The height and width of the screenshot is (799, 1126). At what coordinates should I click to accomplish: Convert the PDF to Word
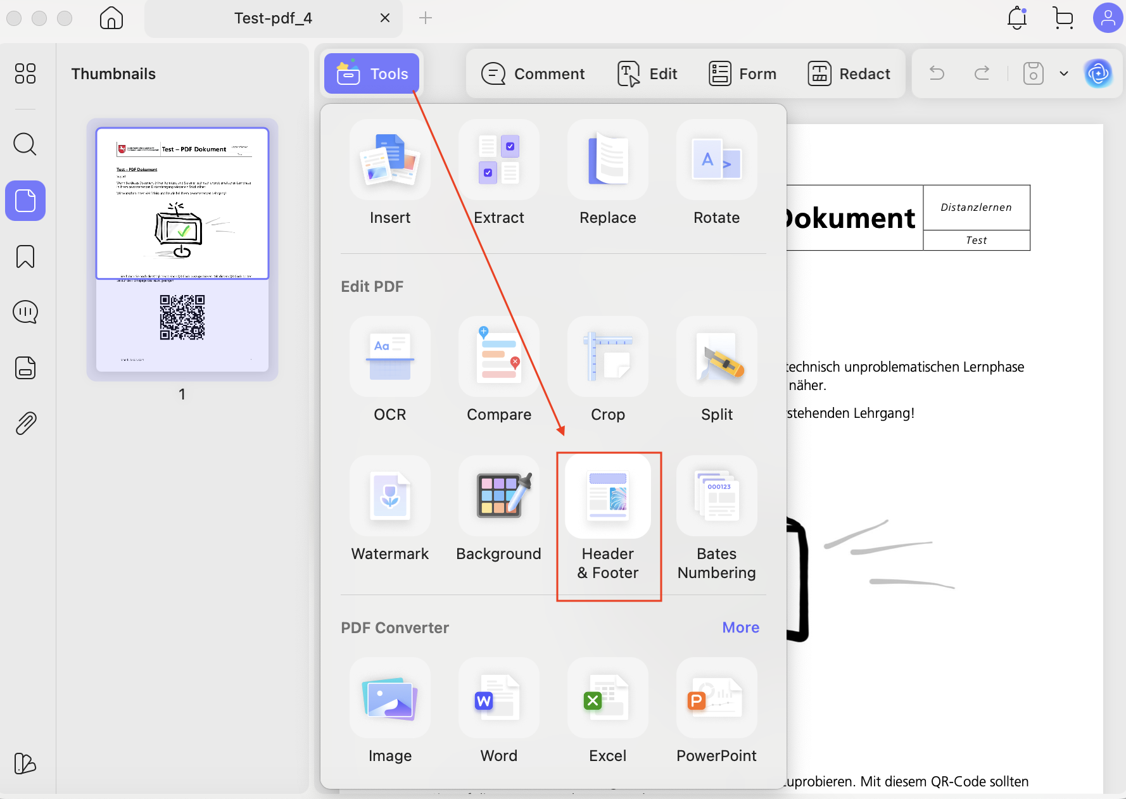pyautogui.click(x=498, y=714)
